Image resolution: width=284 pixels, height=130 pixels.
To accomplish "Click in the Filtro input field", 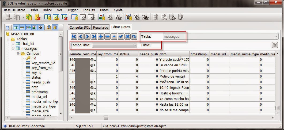I will (217, 45).
